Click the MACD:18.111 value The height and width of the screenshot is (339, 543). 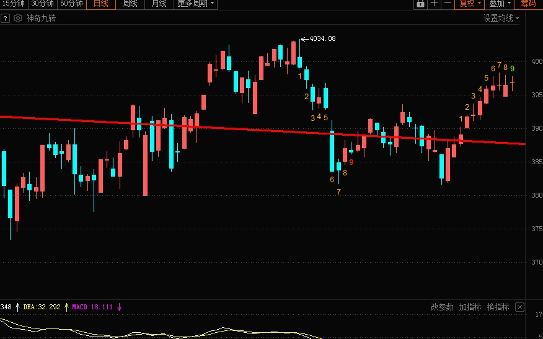pyautogui.click(x=92, y=307)
